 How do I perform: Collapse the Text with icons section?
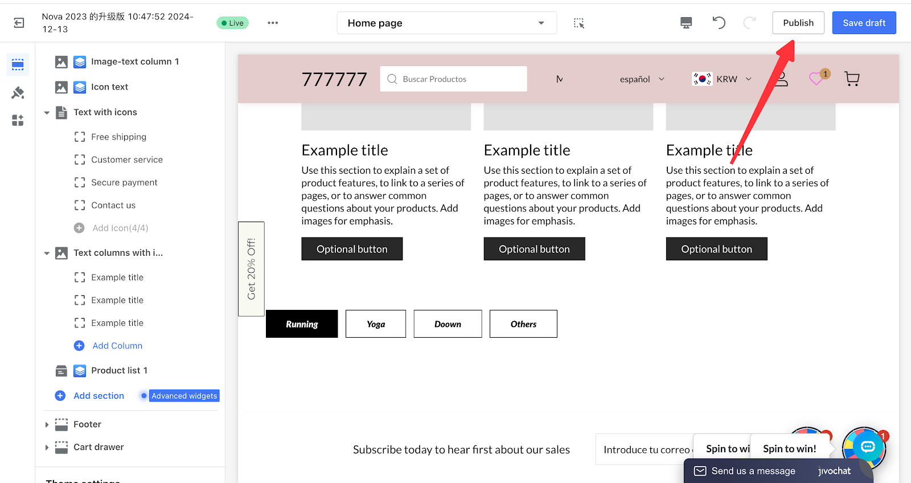coord(47,113)
